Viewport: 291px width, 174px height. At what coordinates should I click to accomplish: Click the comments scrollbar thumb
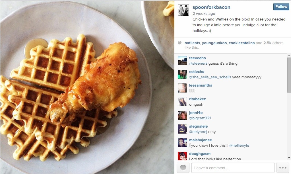(289, 75)
